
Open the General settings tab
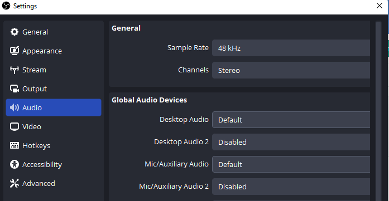click(54, 32)
